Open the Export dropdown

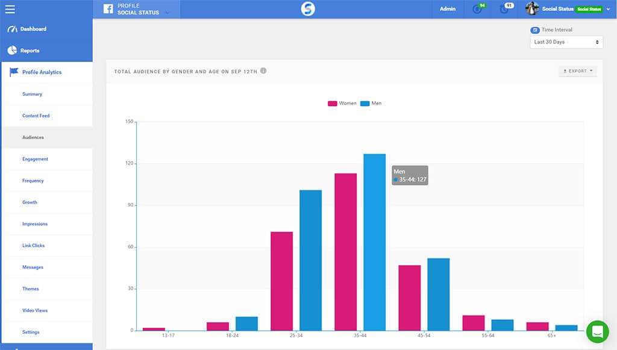point(578,71)
